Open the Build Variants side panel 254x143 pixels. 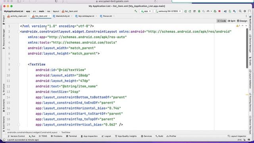(x=4, y=124)
